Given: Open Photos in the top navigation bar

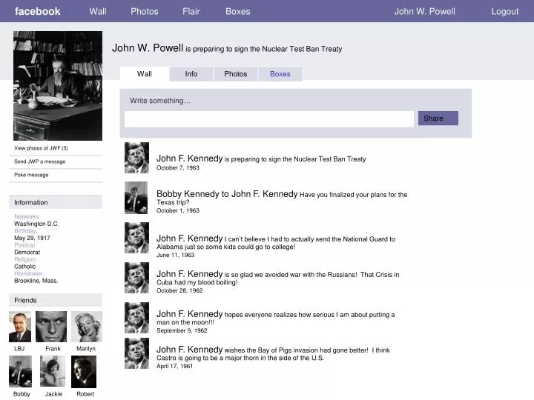Looking at the screenshot, I should point(145,11).
